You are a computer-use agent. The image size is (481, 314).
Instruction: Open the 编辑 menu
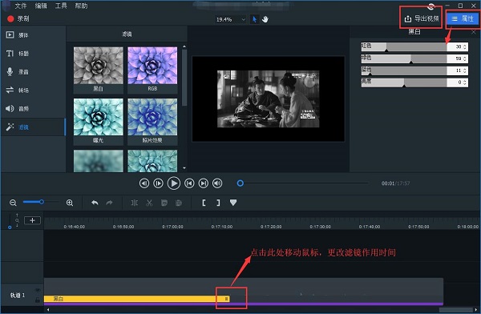(41, 6)
